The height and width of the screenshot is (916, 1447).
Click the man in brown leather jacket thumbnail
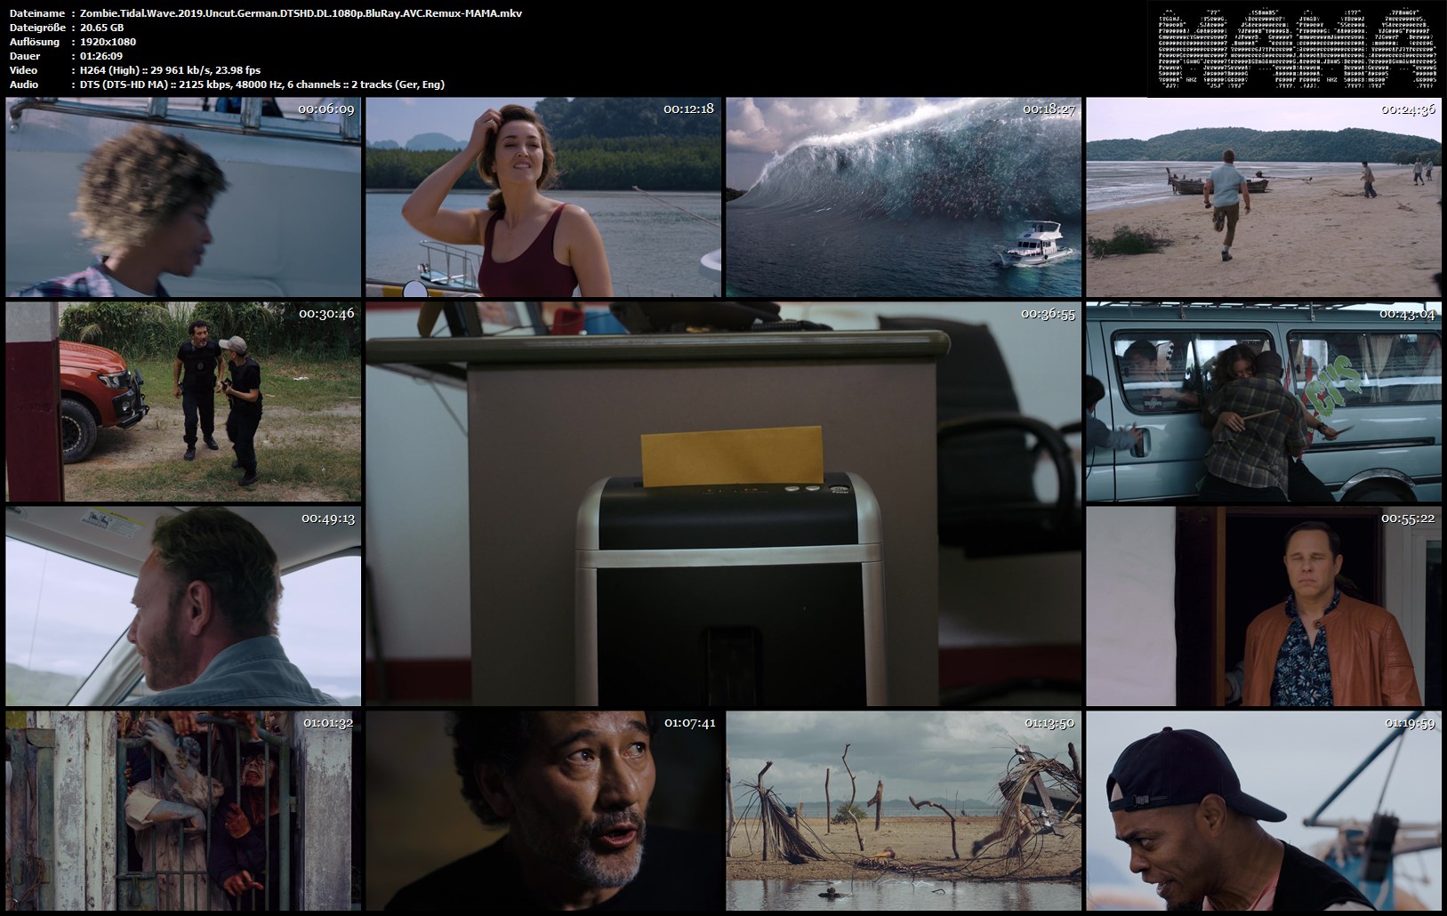point(1263,607)
